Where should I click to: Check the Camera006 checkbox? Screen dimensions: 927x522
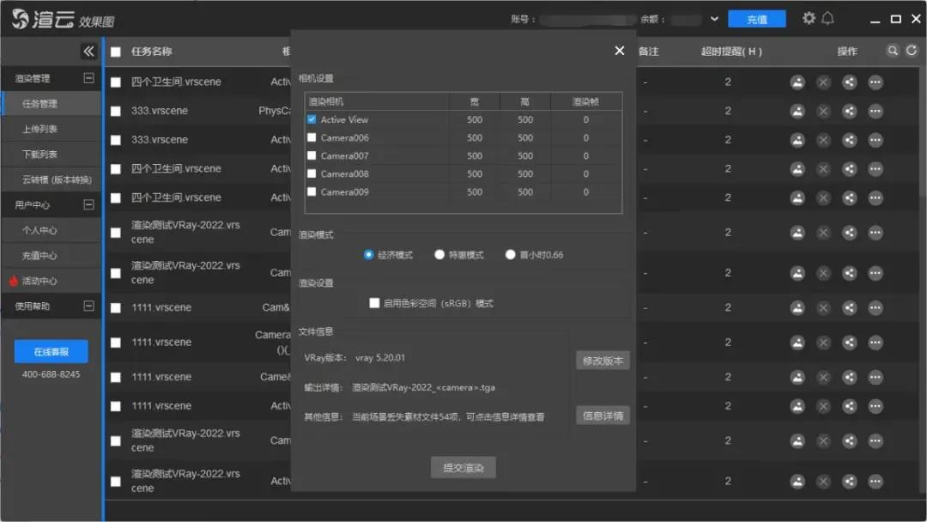[x=312, y=137]
